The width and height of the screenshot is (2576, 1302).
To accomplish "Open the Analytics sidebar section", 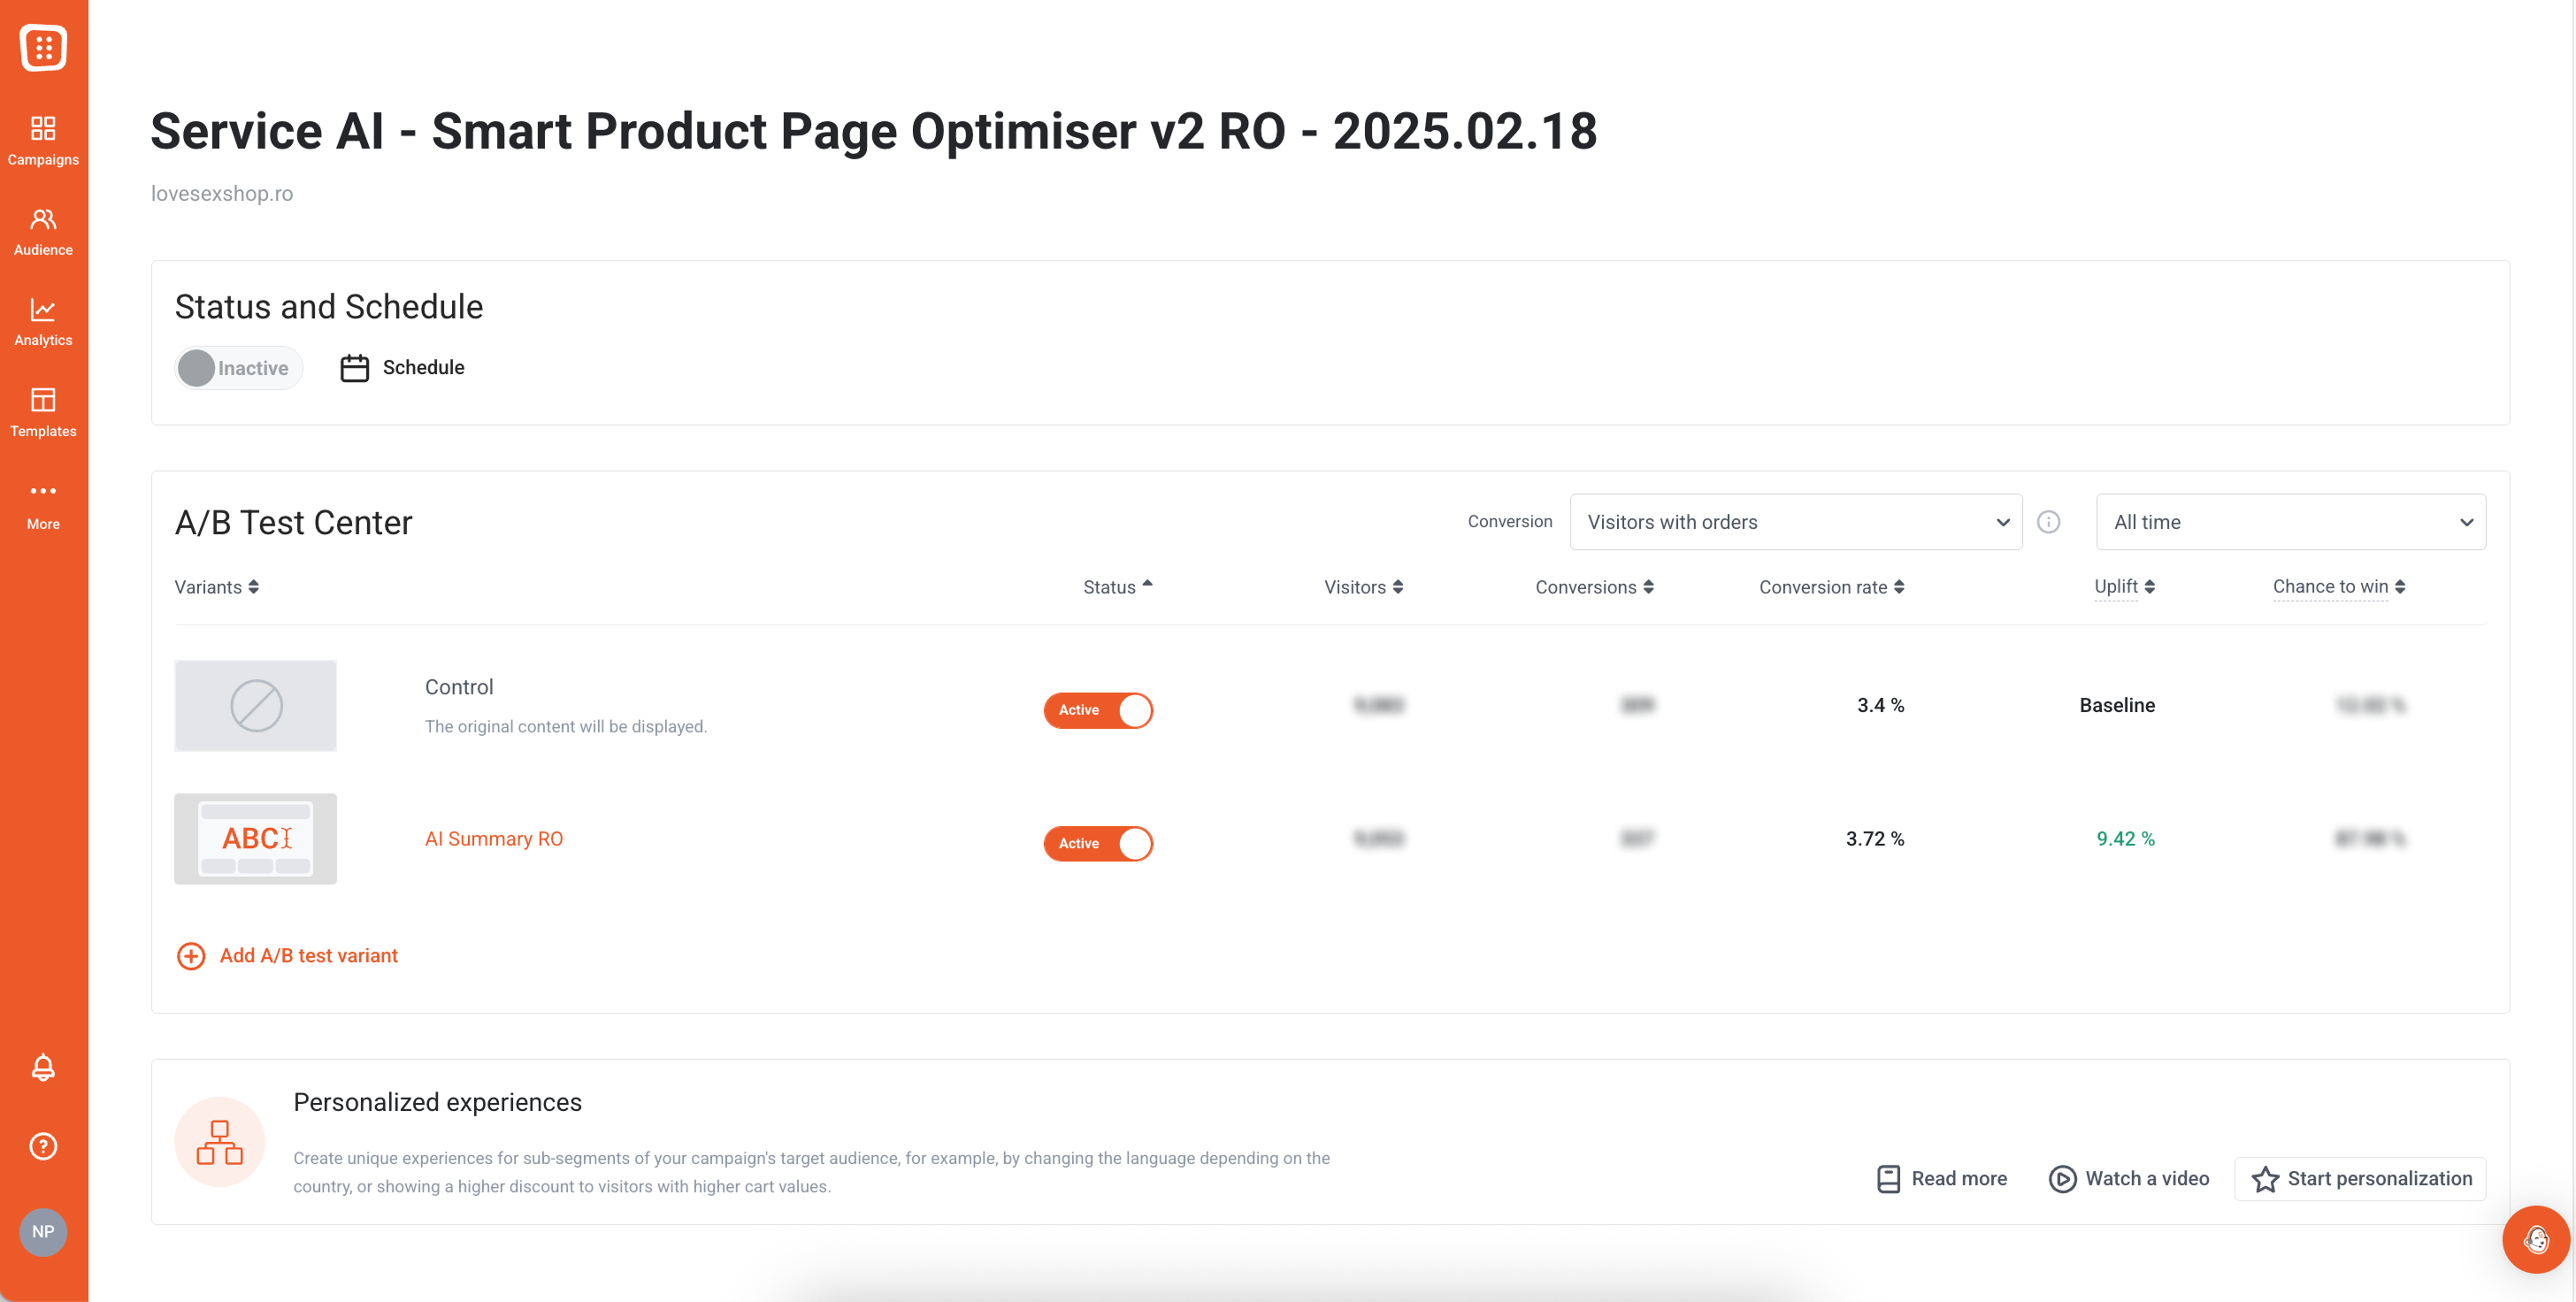I will coord(43,321).
